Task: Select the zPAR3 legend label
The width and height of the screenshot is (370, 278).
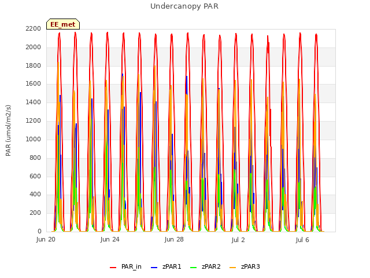Action: [x=250, y=266]
